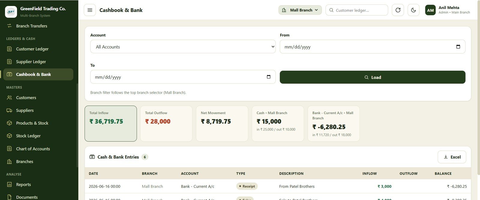Open Branch Transfers page
This screenshot has height=200, width=480.
(x=38, y=26)
